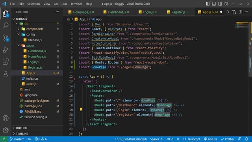Show code actions via lightbulb on line 19
This screenshot has height=142, width=252.
click(81, 110)
